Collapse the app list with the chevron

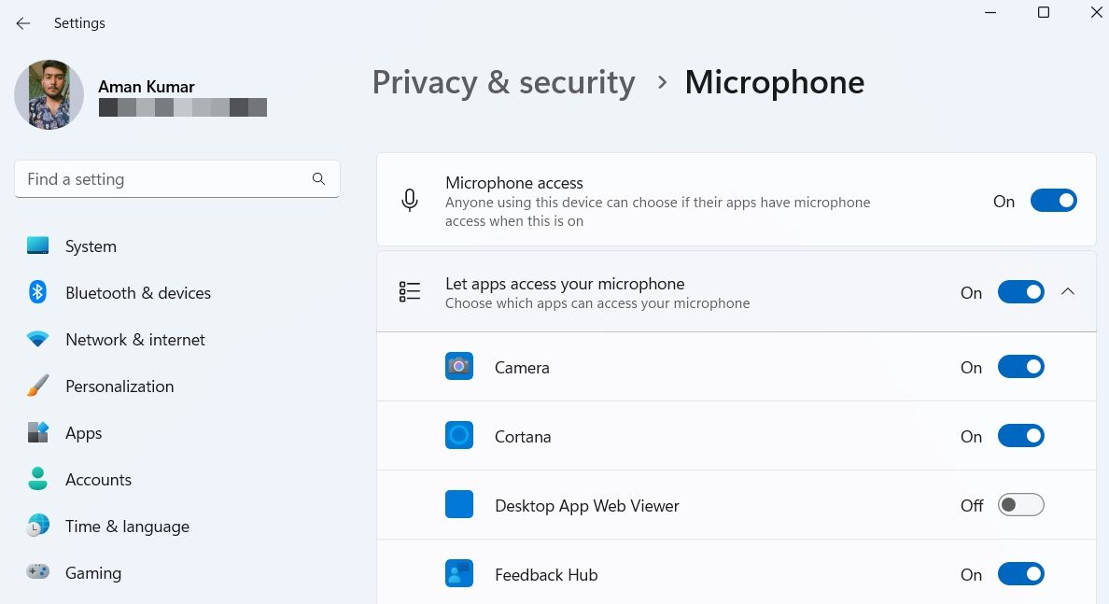[1068, 291]
